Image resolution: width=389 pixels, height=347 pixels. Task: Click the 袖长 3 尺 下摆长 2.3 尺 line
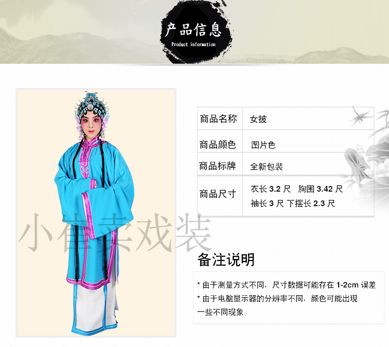pos(293,204)
